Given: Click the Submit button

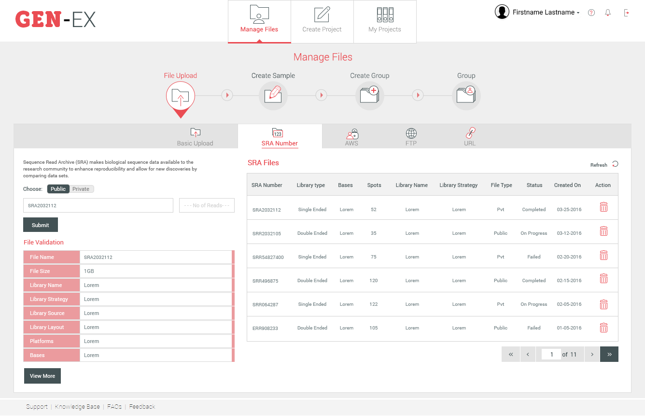Looking at the screenshot, I should point(41,225).
